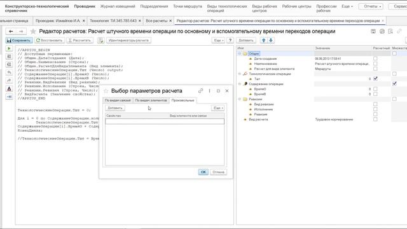This screenshot has width=407, height=229.
Task: Click the red letter A font icon
Action: pyautogui.click(x=9, y=88)
